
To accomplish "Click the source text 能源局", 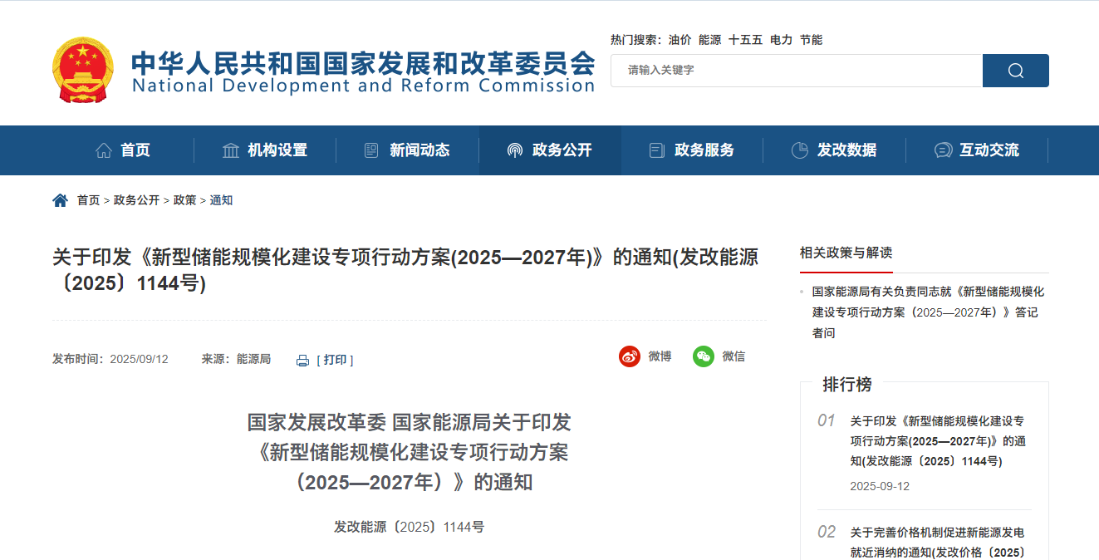I will 253,360.
